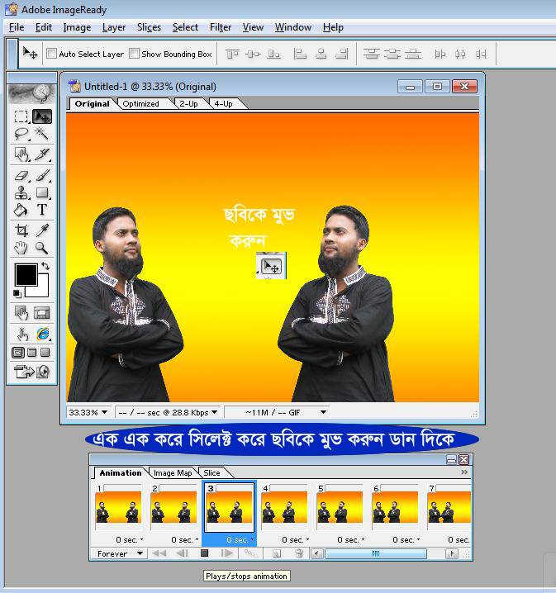Enable Show Bounding Box checkbox

point(134,54)
